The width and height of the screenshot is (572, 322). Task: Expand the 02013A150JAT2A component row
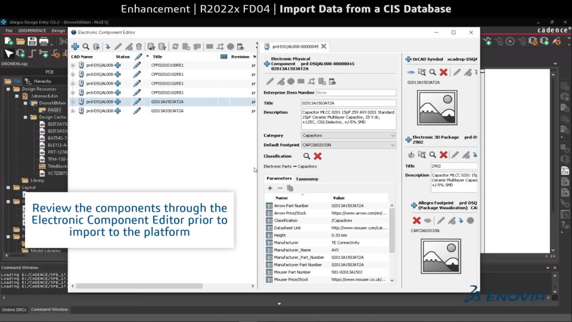(x=73, y=102)
